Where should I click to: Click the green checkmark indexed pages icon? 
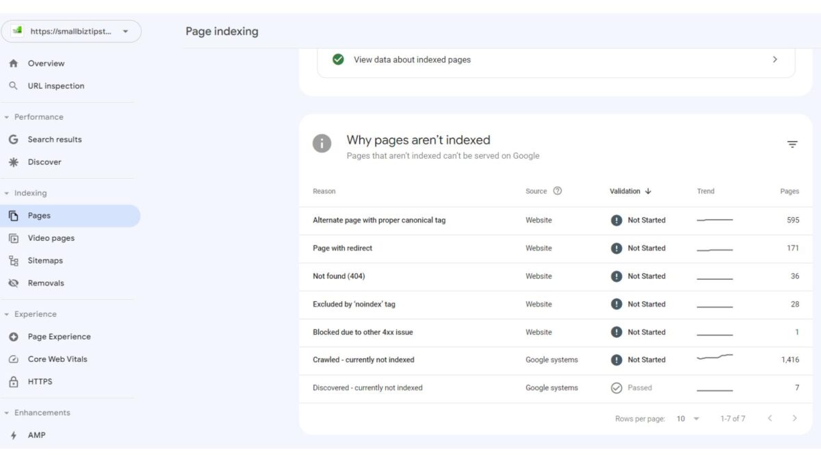point(338,60)
